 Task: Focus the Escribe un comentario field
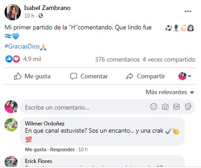click(x=87, y=107)
